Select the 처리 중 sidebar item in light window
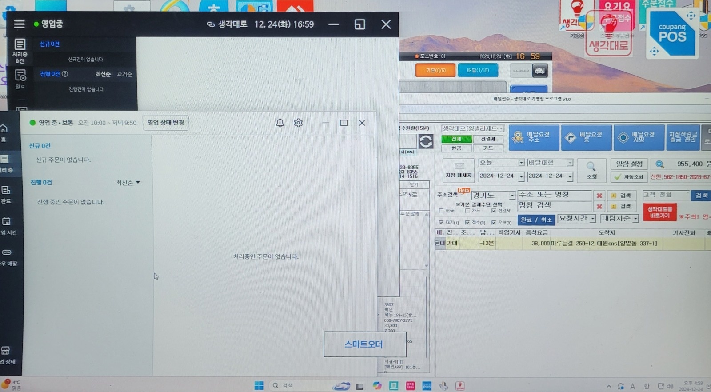The height and width of the screenshot is (392, 711). [x=6, y=164]
